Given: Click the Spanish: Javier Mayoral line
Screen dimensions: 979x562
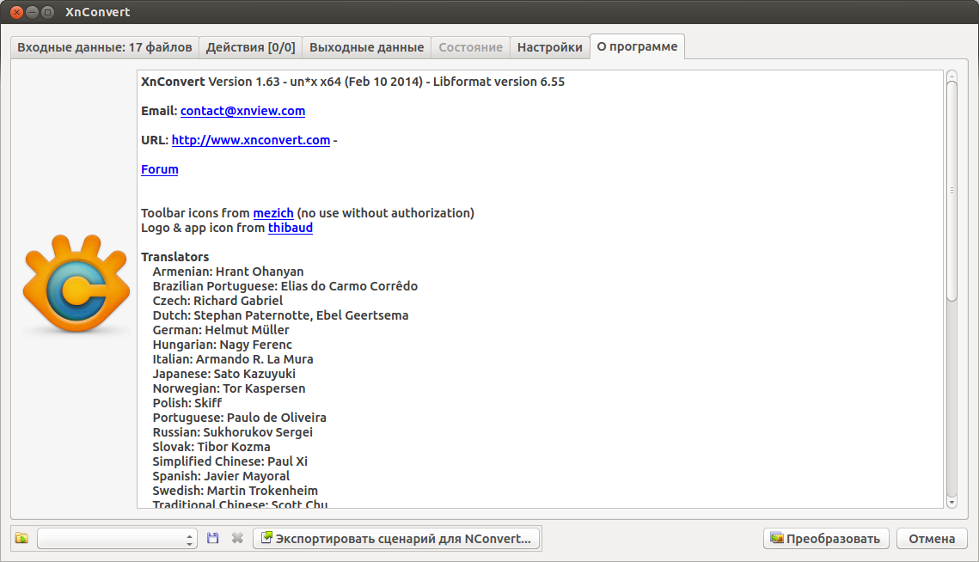Looking at the screenshot, I should pos(221,476).
